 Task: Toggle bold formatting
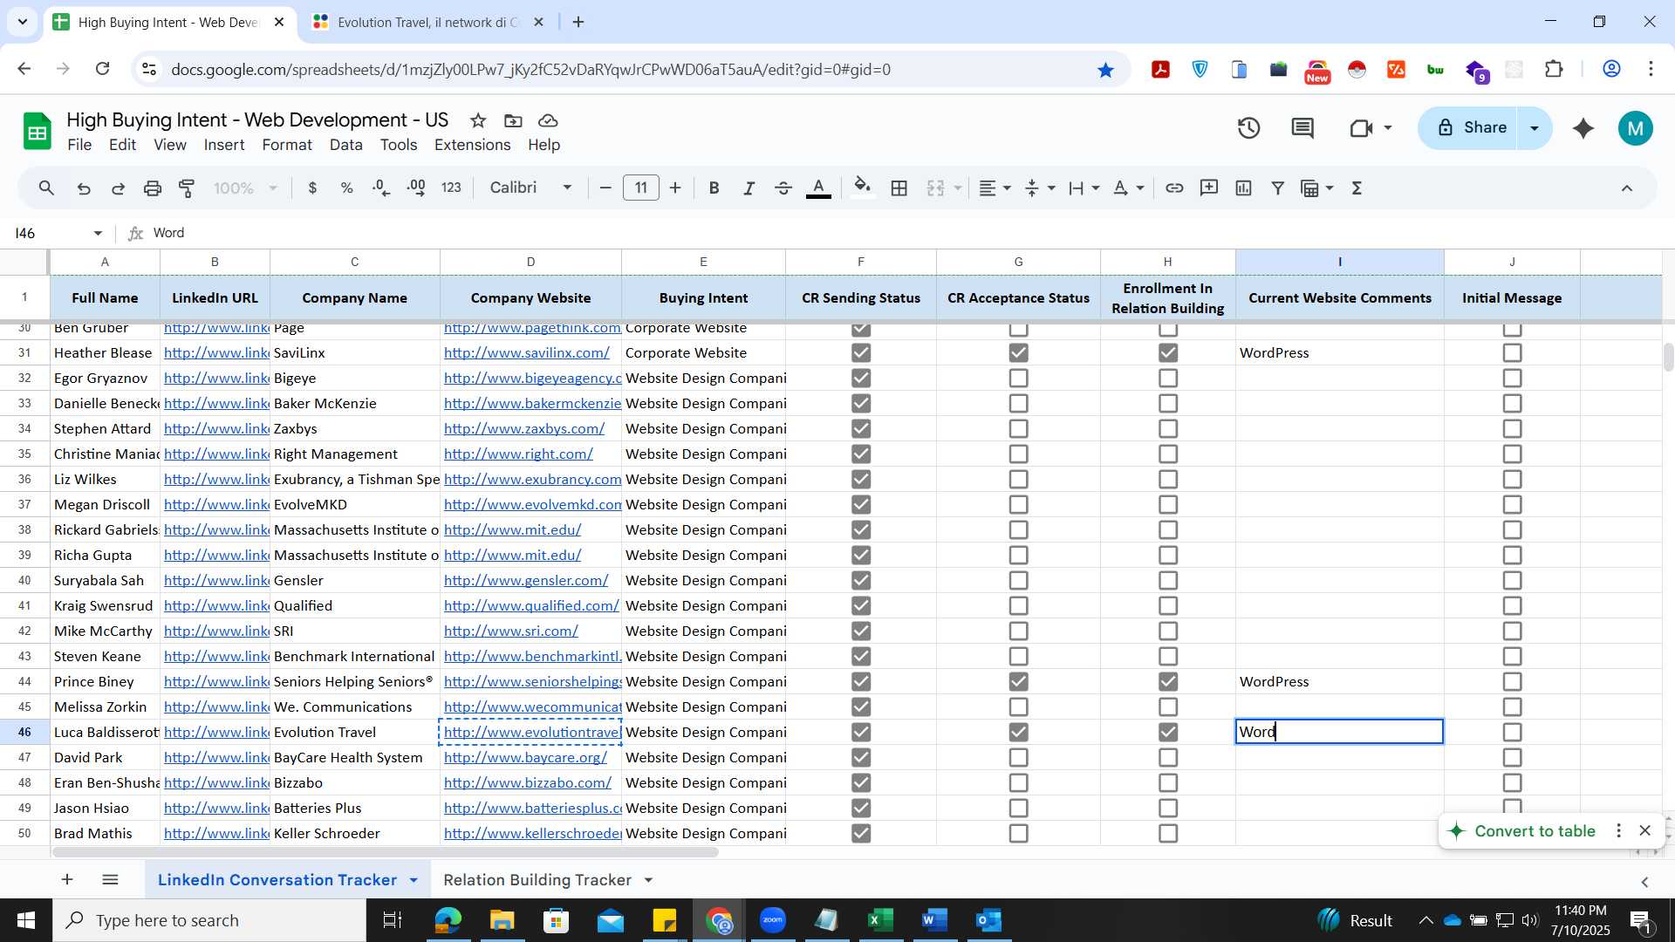714,188
